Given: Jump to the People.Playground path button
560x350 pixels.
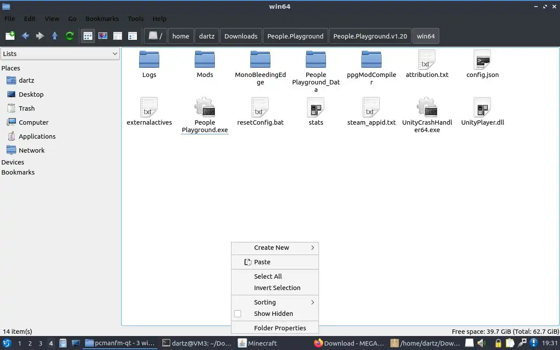Looking at the screenshot, I should pyautogui.click(x=295, y=36).
